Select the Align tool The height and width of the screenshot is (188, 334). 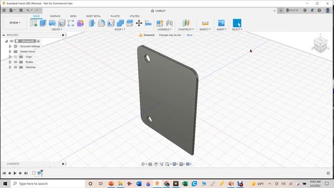[x=148, y=23]
